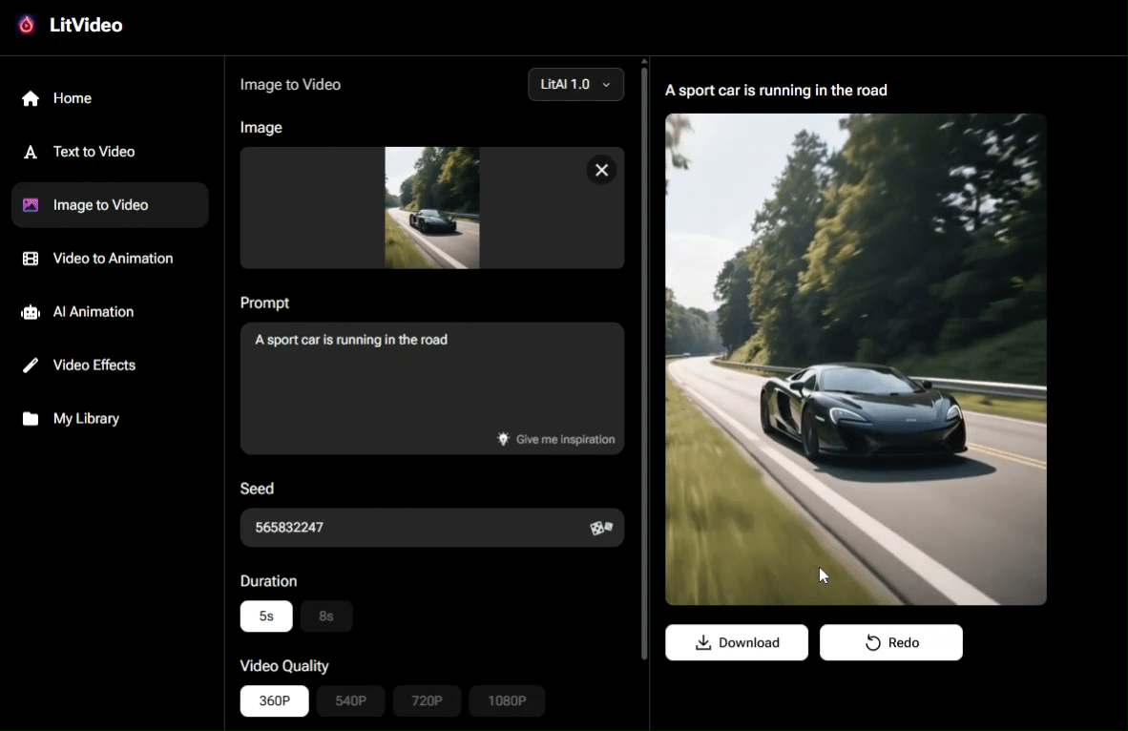
Task: Choose 1080P video quality
Action: (507, 701)
